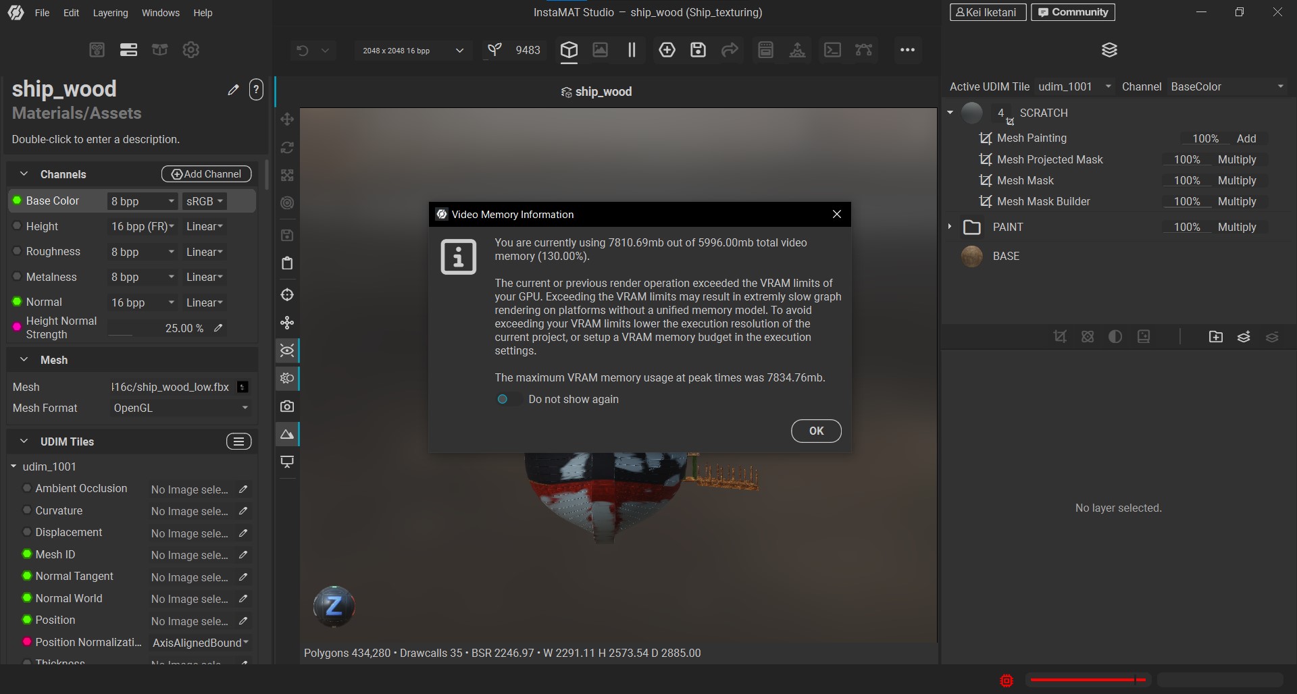Viewport: 1297px width, 694px height.
Task: Open the Mesh Format OpenGL dropdown
Action: pyautogui.click(x=180, y=408)
